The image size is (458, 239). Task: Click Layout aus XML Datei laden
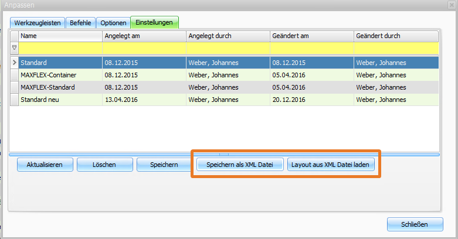point(331,165)
